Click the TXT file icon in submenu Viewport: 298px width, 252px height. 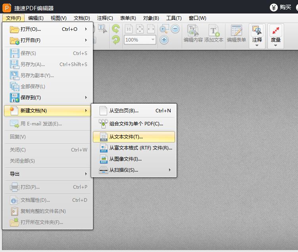click(x=104, y=137)
